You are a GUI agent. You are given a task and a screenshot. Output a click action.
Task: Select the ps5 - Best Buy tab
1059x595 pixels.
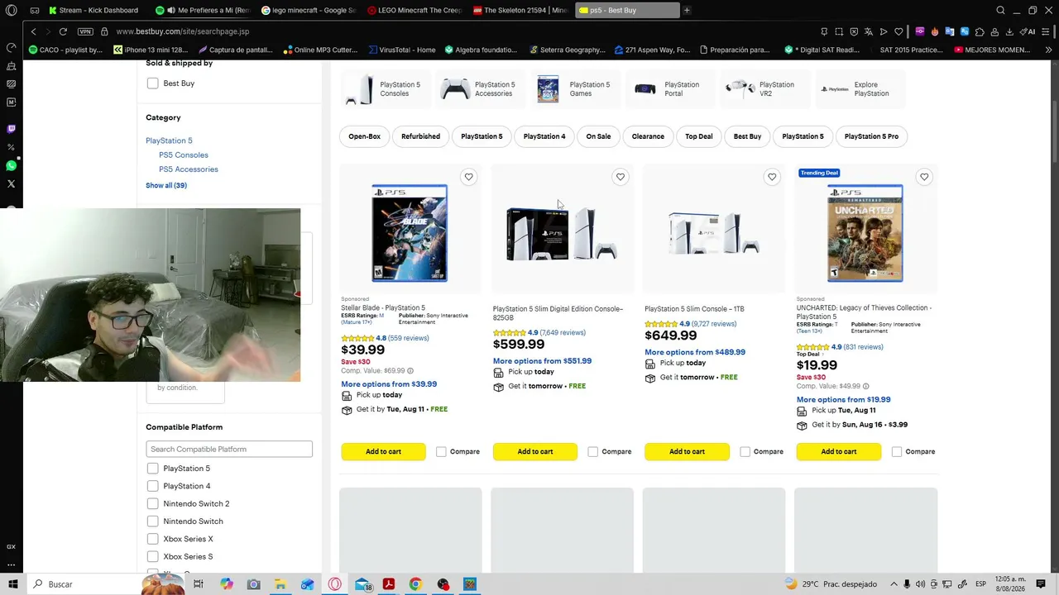pyautogui.click(x=627, y=10)
